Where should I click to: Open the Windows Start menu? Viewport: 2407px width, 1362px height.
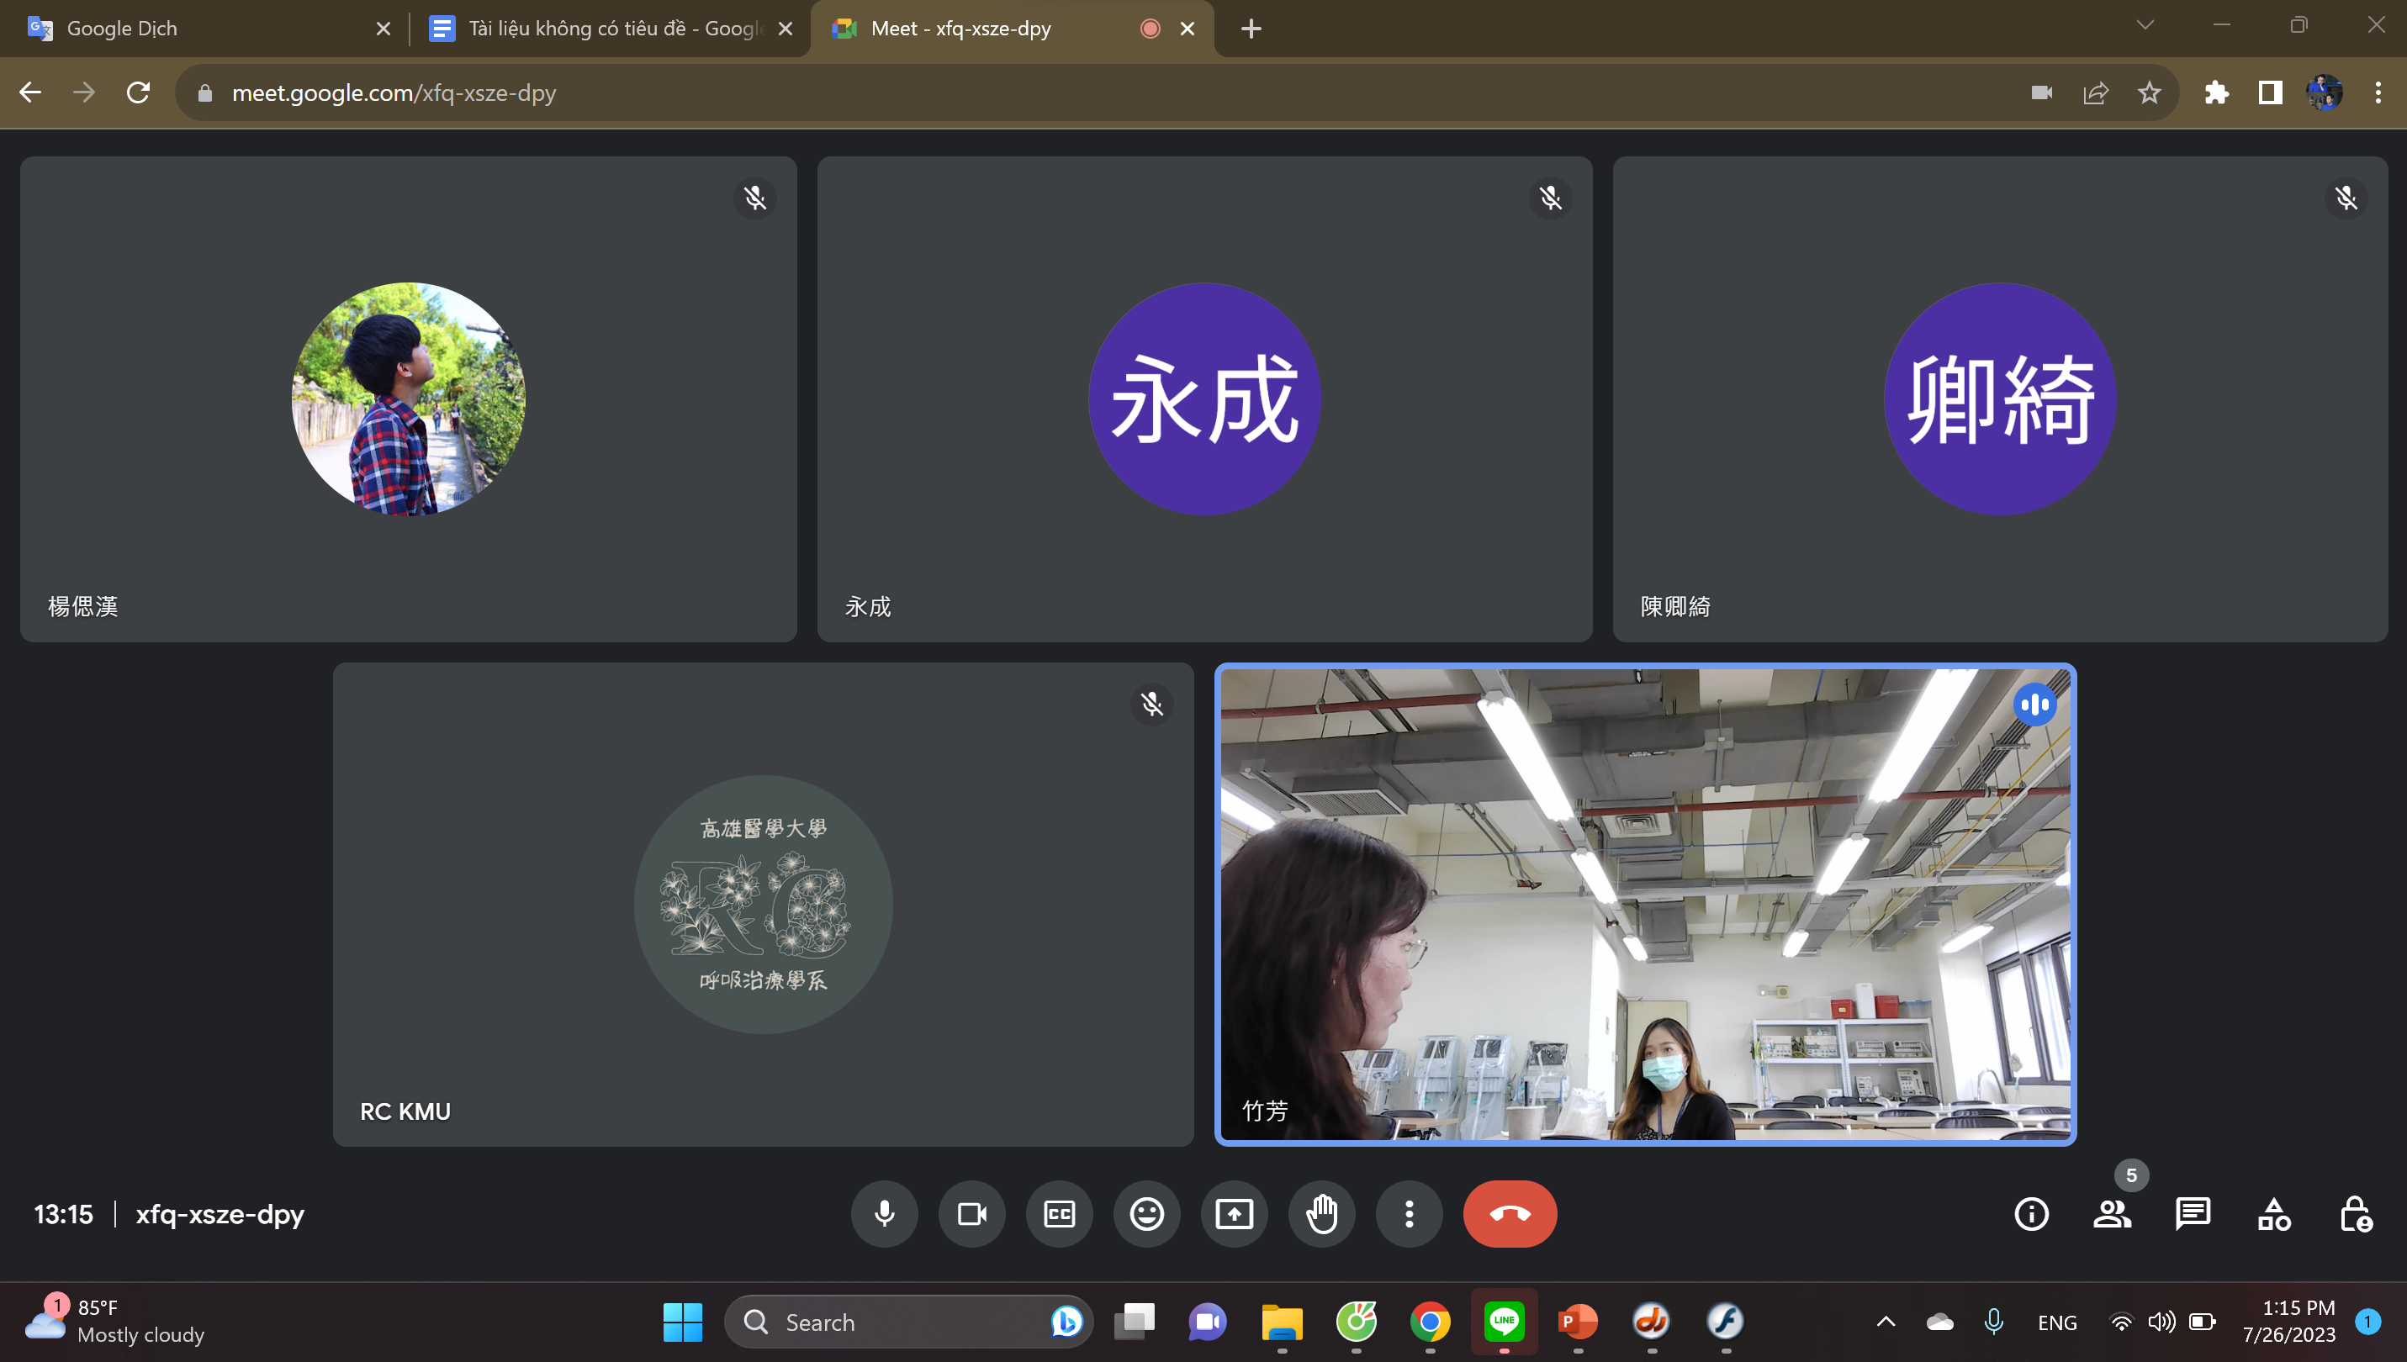tap(682, 1322)
